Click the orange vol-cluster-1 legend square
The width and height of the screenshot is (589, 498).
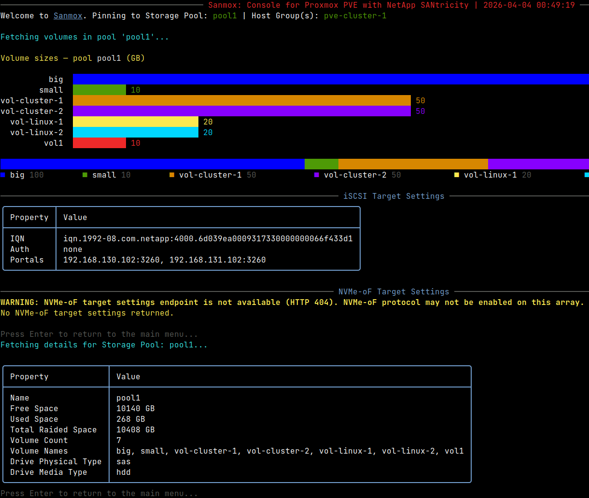tap(172, 175)
